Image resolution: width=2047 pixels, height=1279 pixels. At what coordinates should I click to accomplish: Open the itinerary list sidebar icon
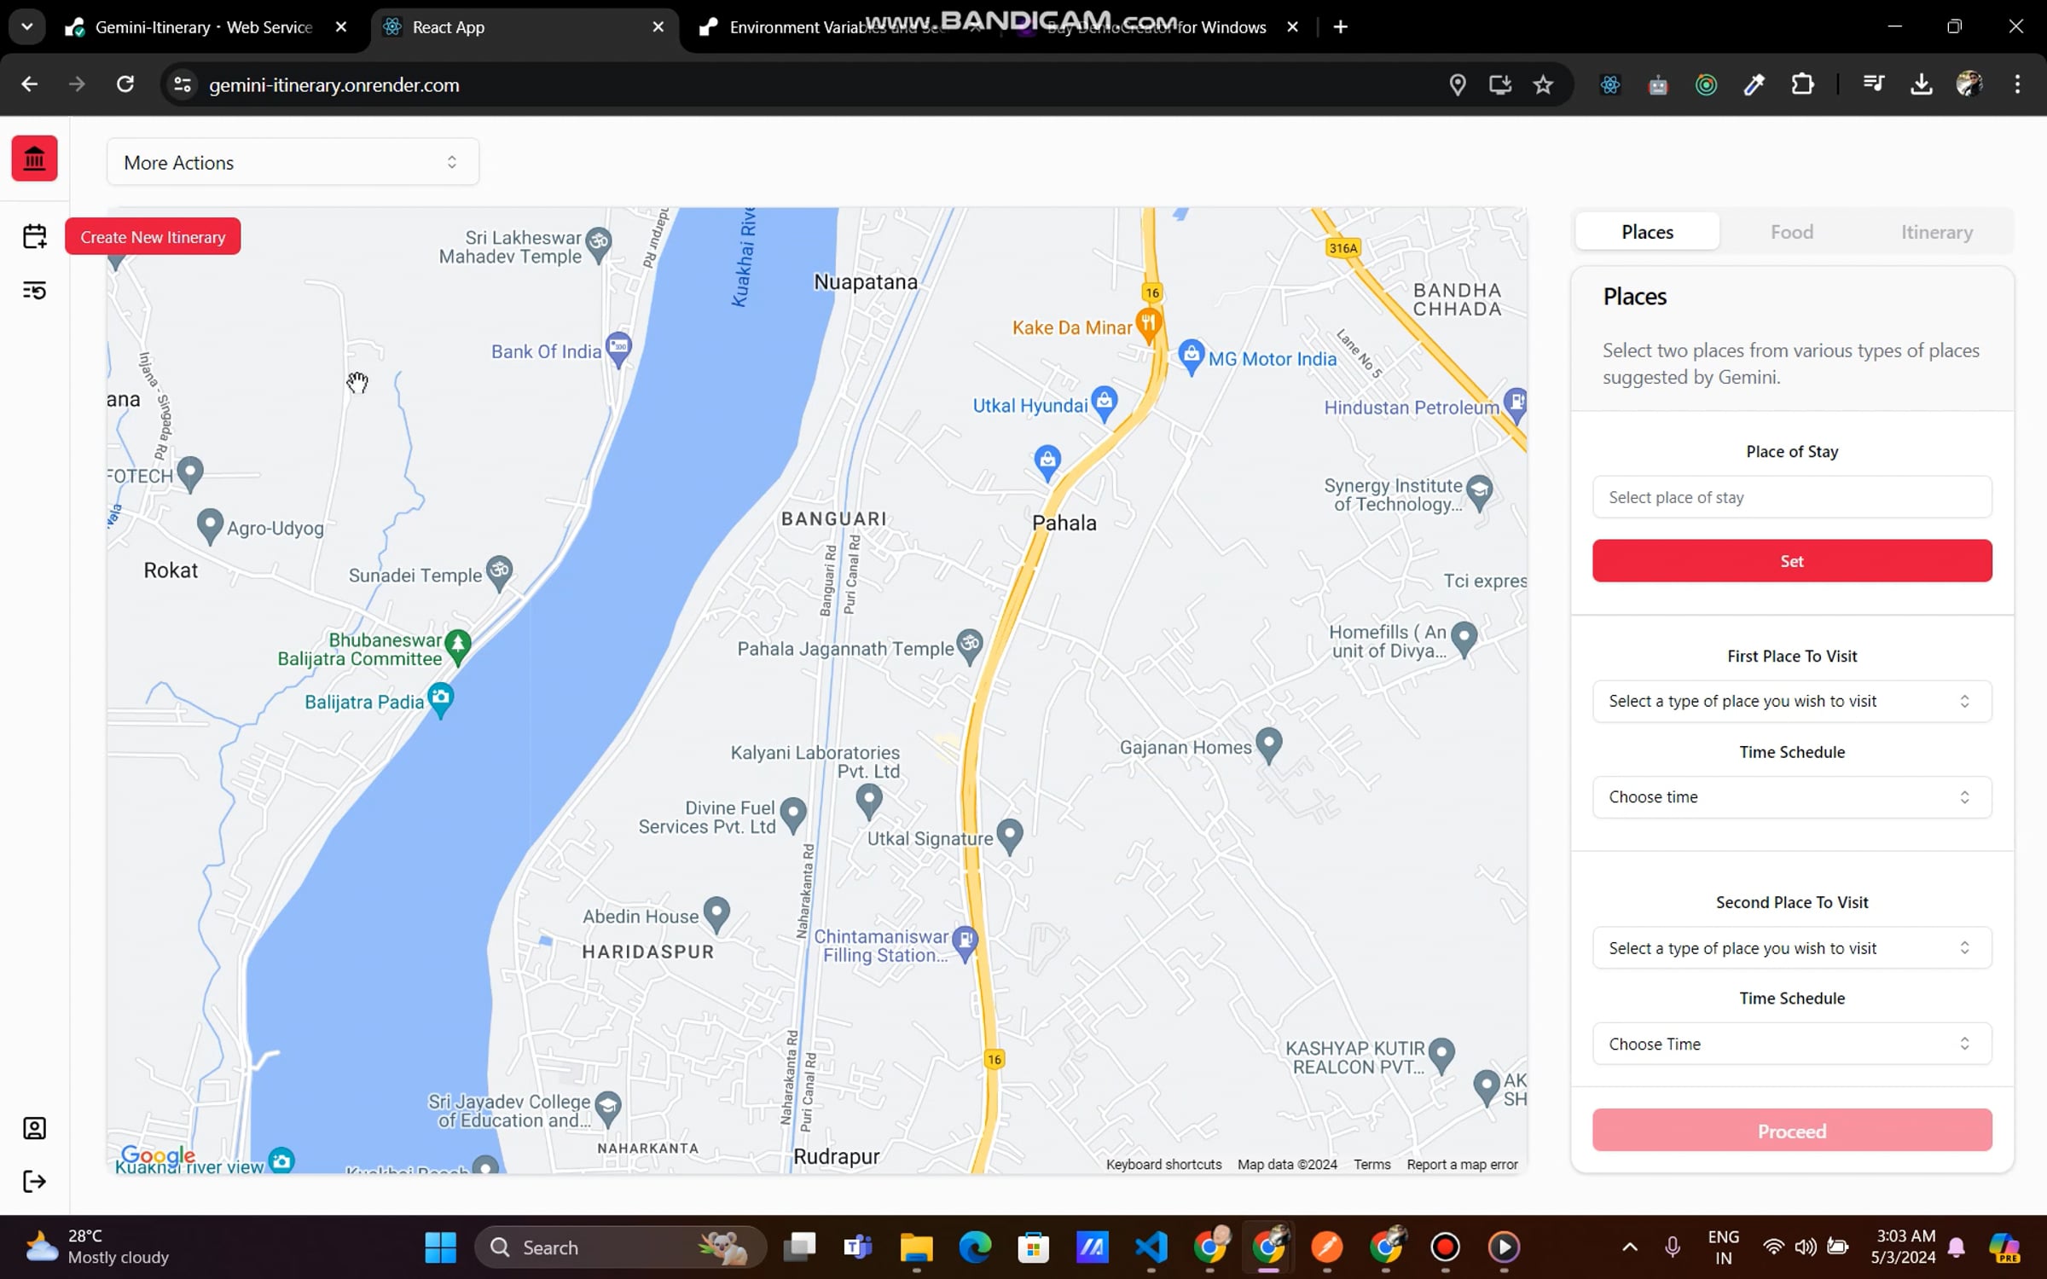34,291
